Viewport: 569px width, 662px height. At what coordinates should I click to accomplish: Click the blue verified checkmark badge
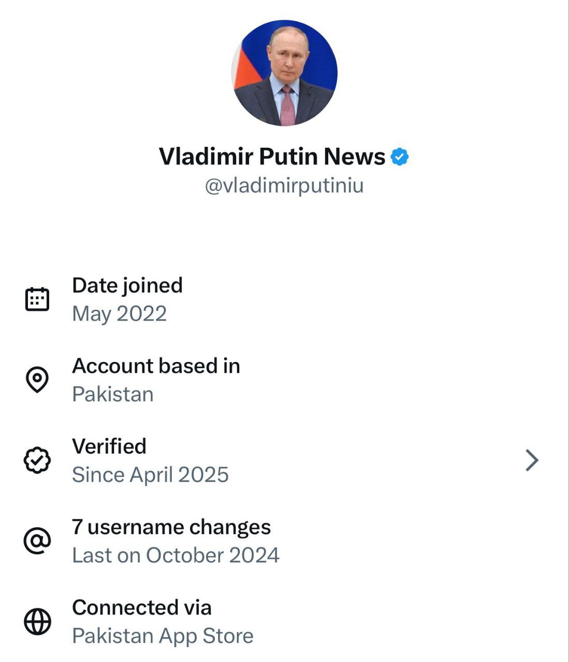[399, 157]
